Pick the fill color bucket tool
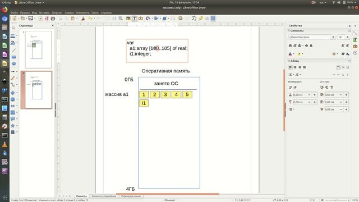359x202 pixels. [13, 43]
